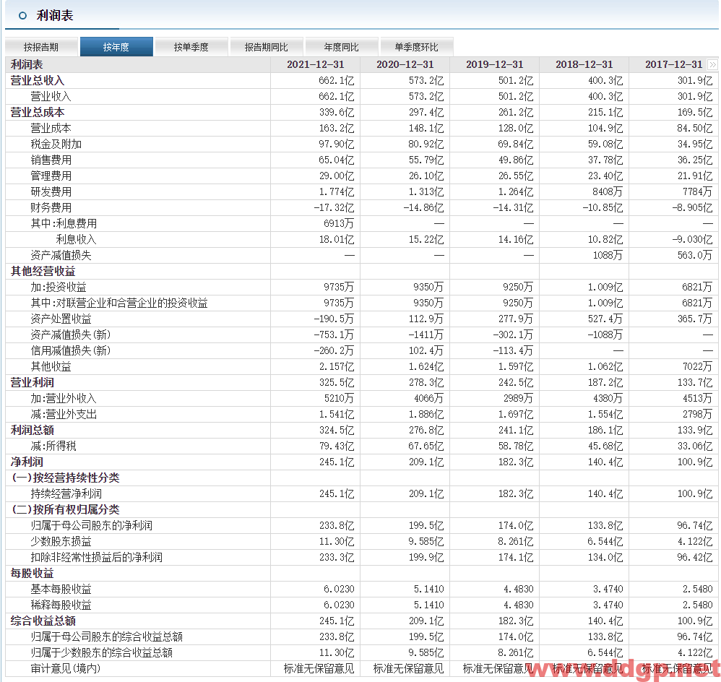Click the 少数股东损益 row label
The image size is (721, 682).
pos(61,541)
